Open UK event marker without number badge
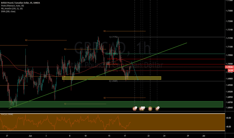This screenshot has width=234, height=138. click(150, 109)
